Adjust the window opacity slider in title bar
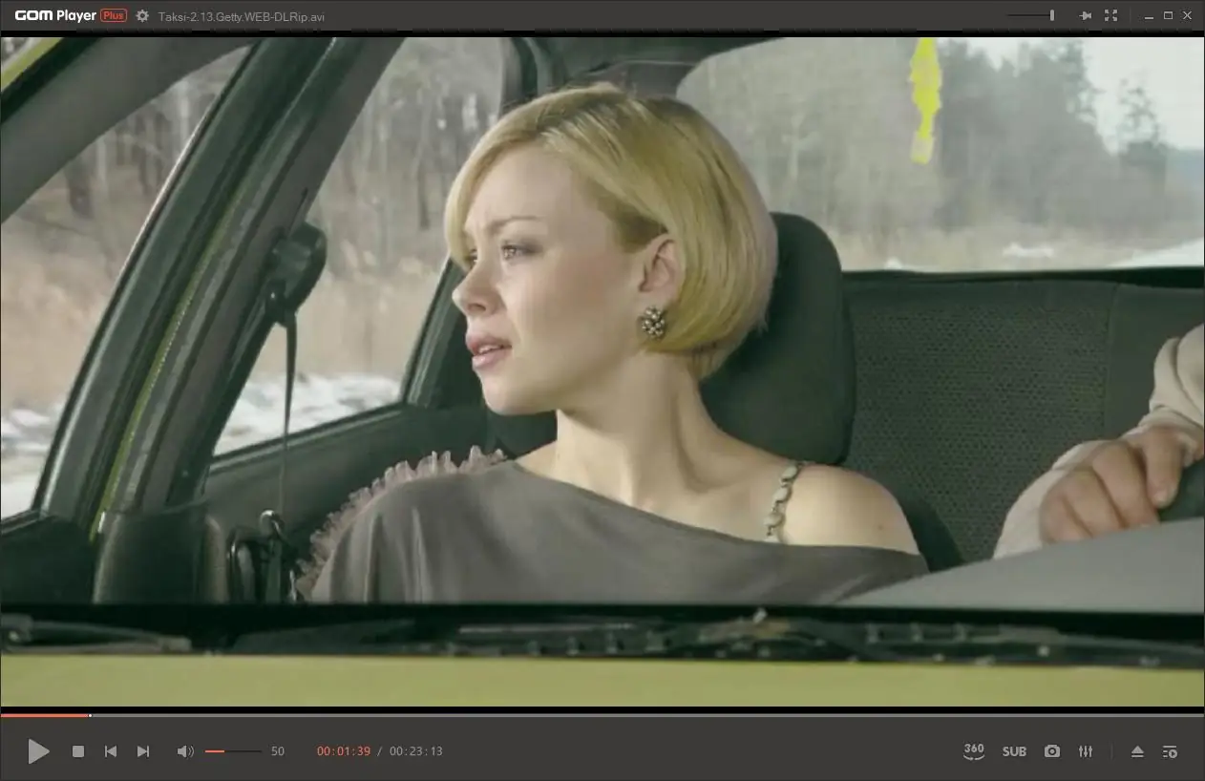 click(1032, 15)
